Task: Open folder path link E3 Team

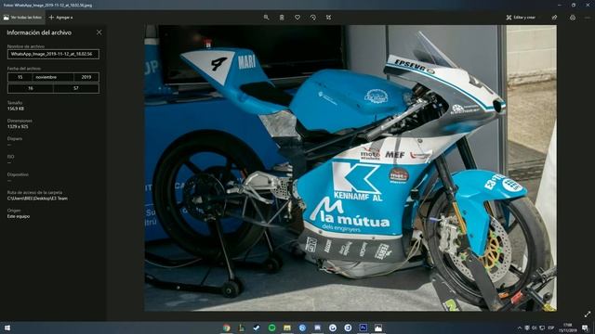Action: (37, 199)
